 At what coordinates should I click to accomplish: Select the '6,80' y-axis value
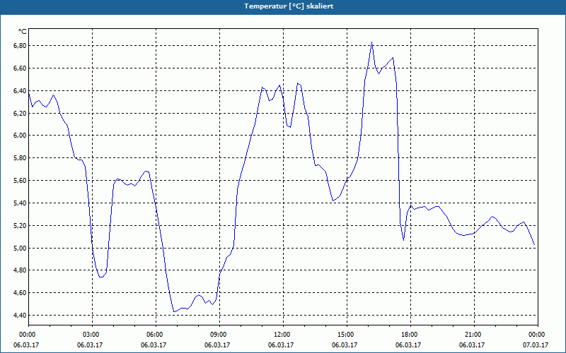[x=21, y=46]
